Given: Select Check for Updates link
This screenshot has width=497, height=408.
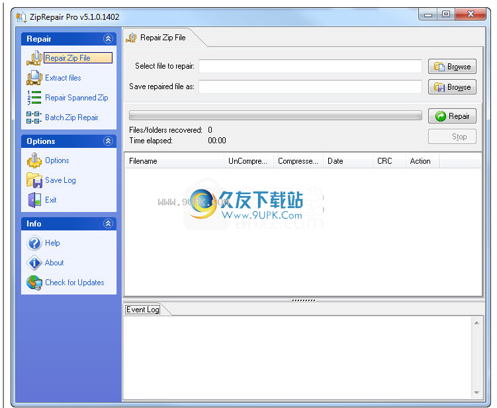Looking at the screenshot, I should tap(75, 283).
